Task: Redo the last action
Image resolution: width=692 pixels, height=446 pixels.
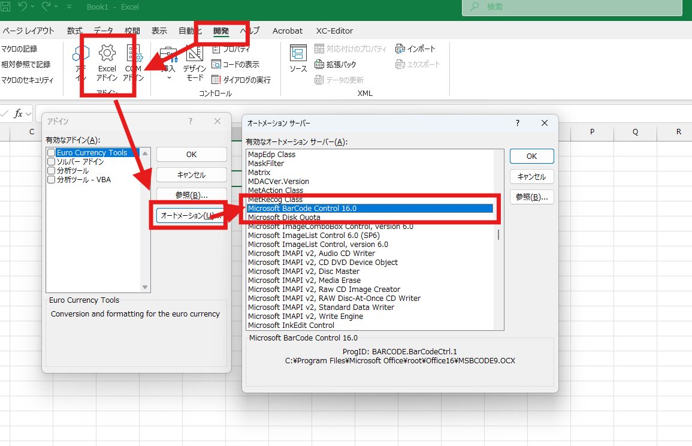Action: [x=46, y=7]
